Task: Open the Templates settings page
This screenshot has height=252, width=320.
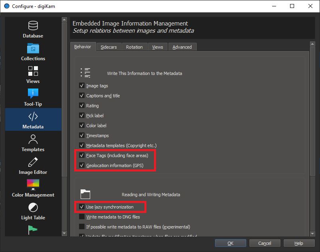Action: (x=33, y=143)
